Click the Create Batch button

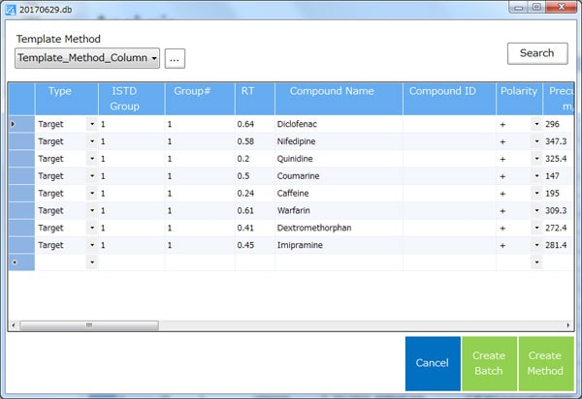point(489,362)
